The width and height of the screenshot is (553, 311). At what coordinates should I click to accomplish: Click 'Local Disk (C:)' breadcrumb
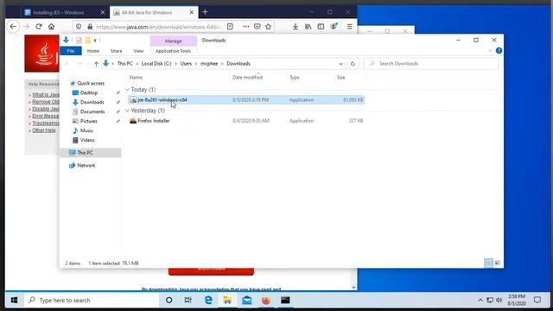(x=156, y=64)
